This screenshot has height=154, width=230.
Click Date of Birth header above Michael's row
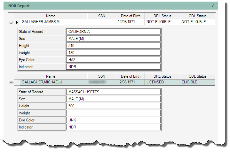pos(130,76)
